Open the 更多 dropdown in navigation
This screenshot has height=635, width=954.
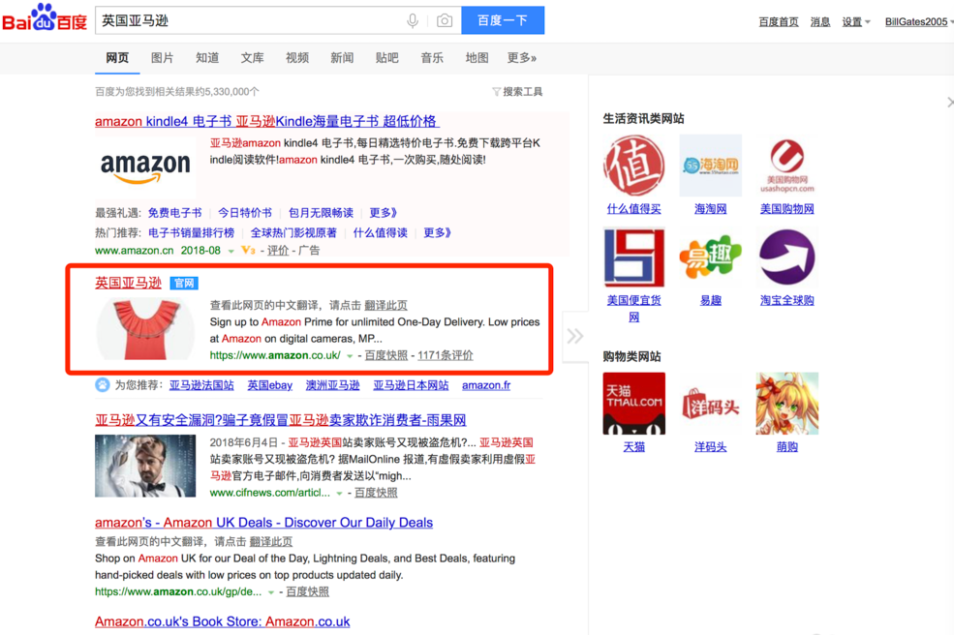pyautogui.click(x=519, y=57)
